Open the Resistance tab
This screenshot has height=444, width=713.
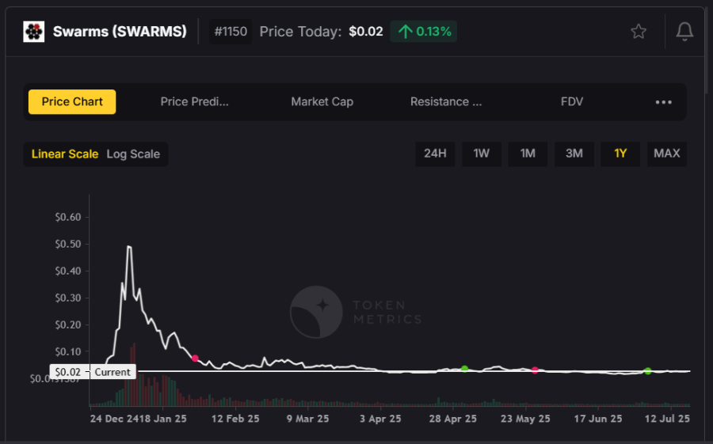(x=445, y=102)
